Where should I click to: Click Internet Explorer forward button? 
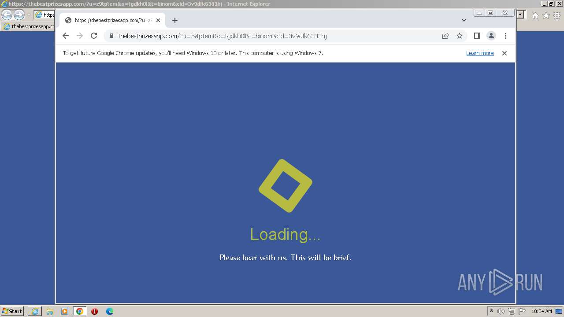(19, 15)
